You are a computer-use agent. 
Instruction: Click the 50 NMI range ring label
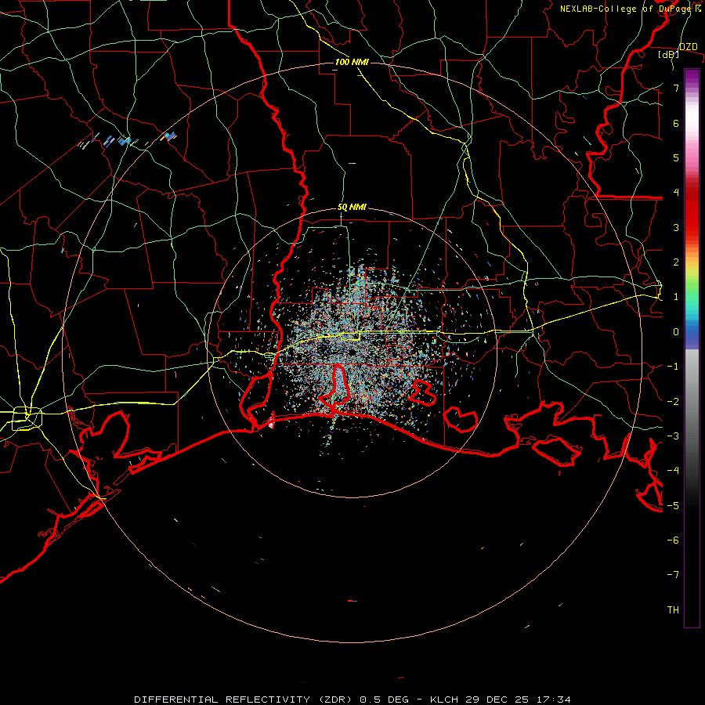point(352,208)
